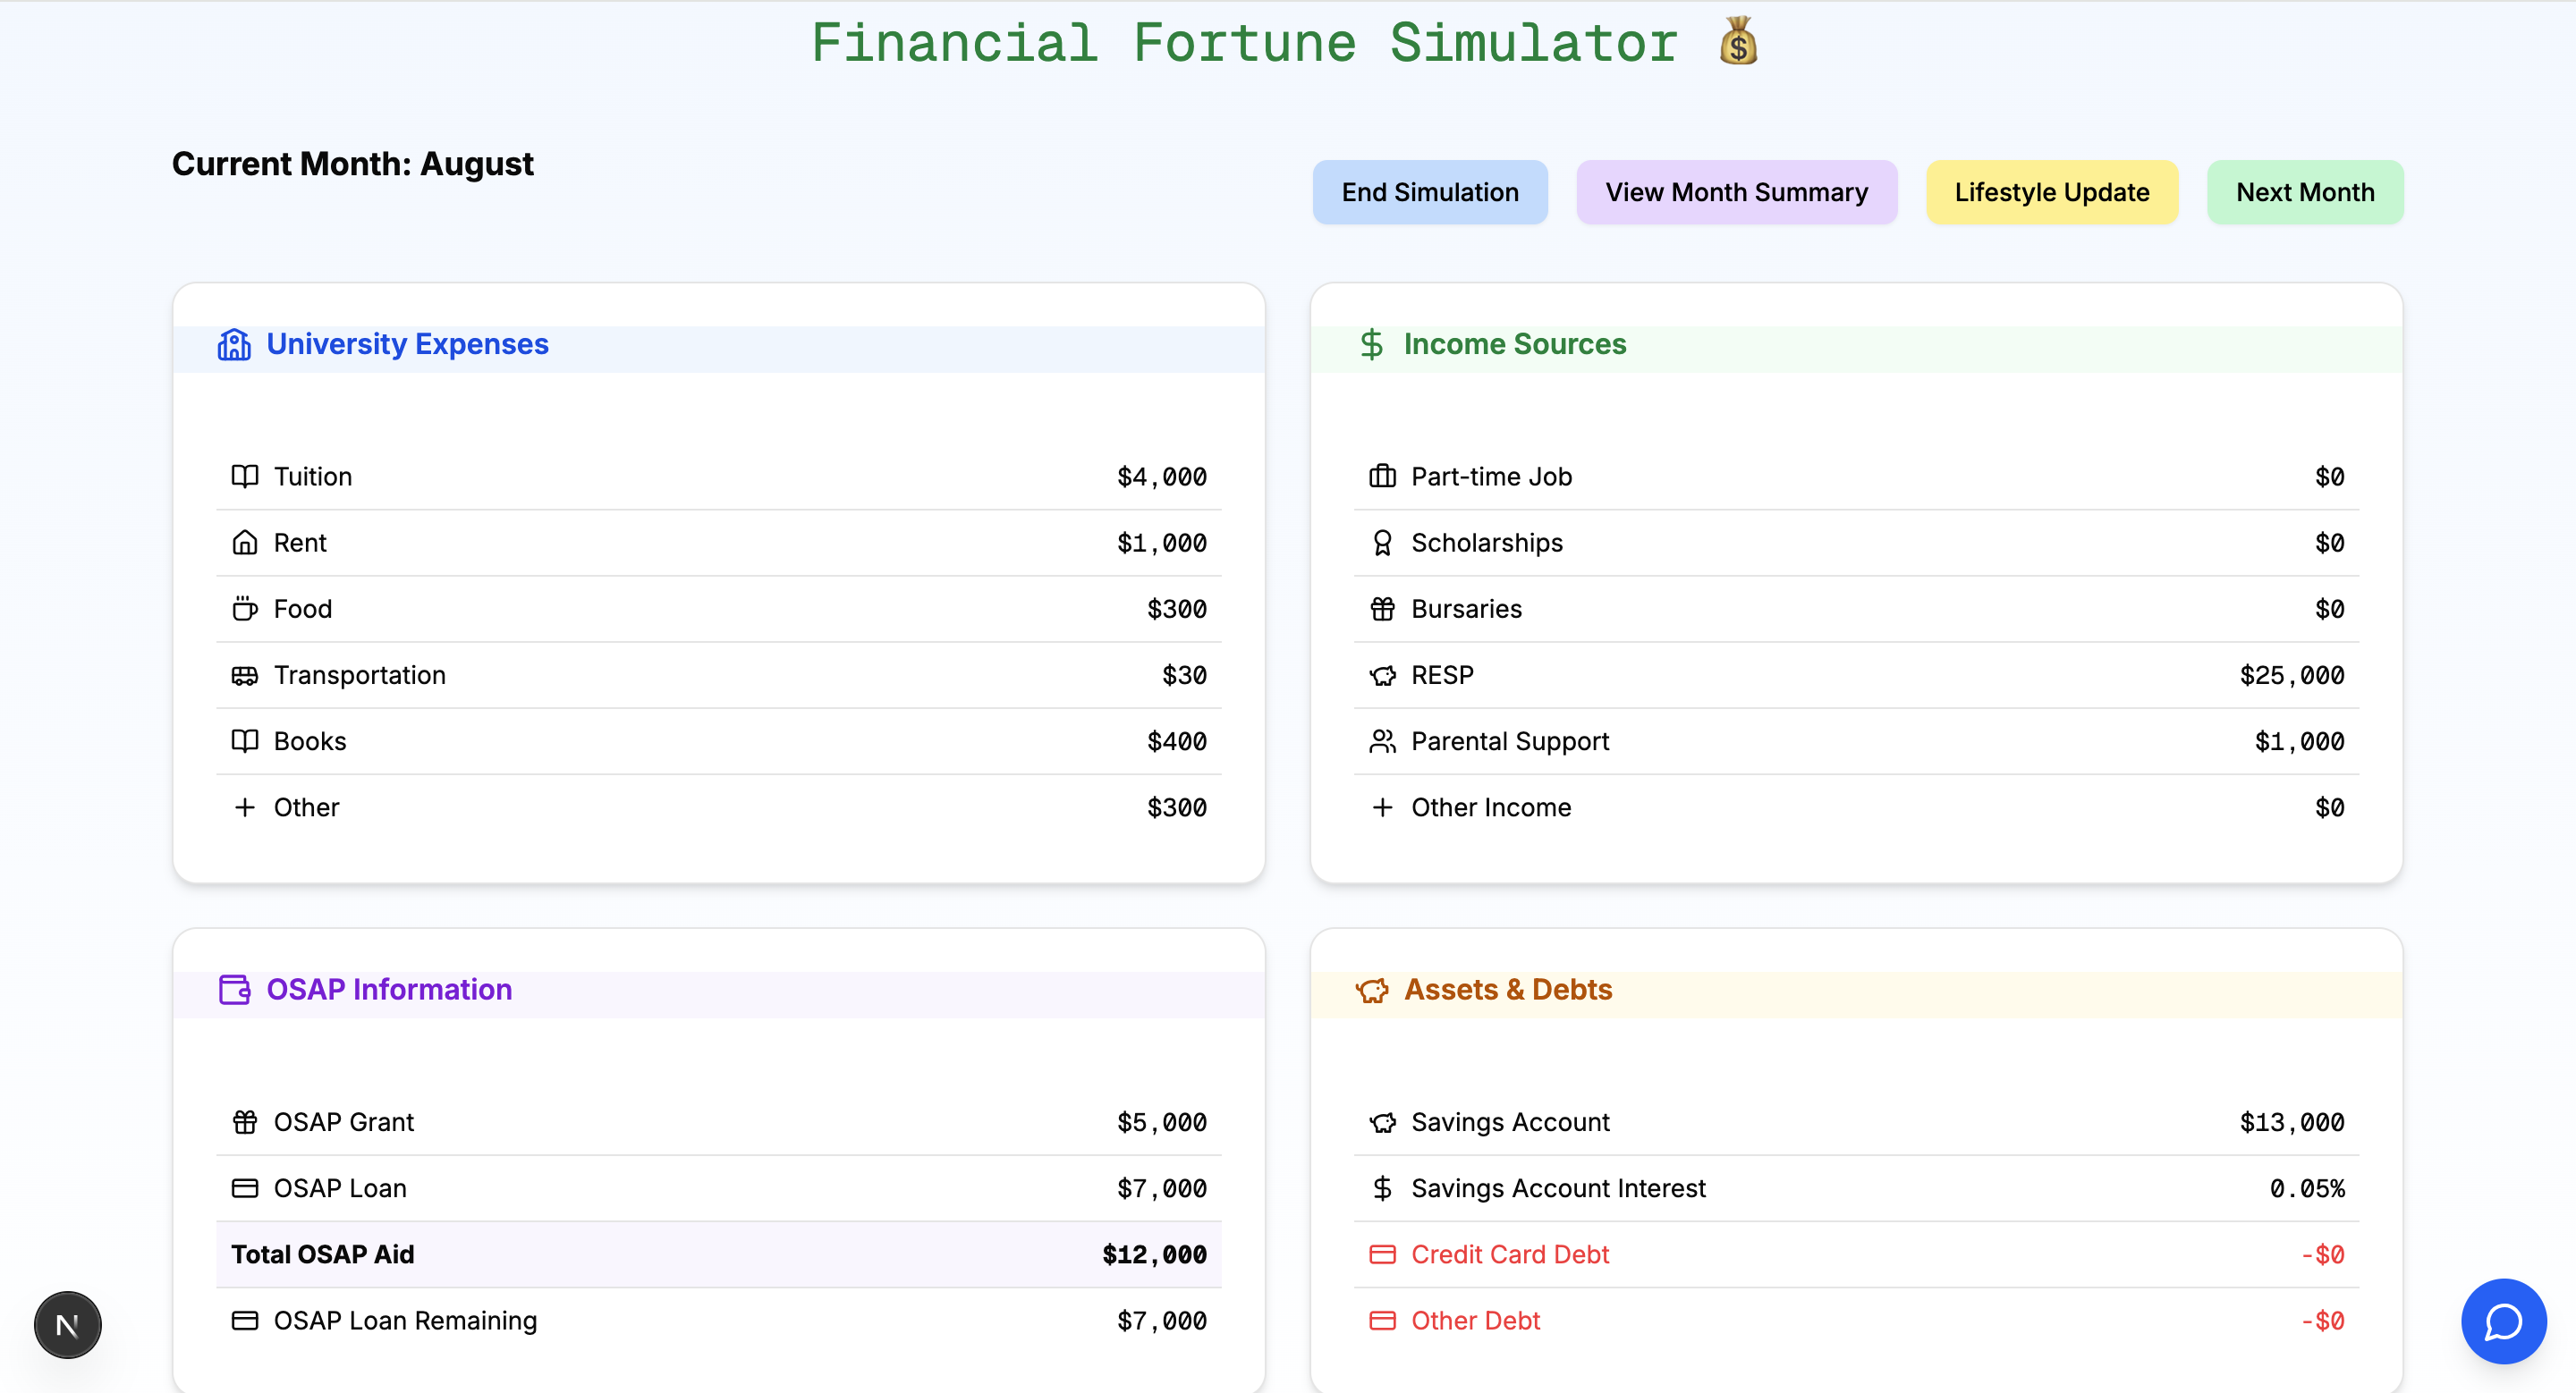Click the Total OSAP Aid row
This screenshot has height=1393, width=2576.
pyautogui.click(x=718, y=1254)
